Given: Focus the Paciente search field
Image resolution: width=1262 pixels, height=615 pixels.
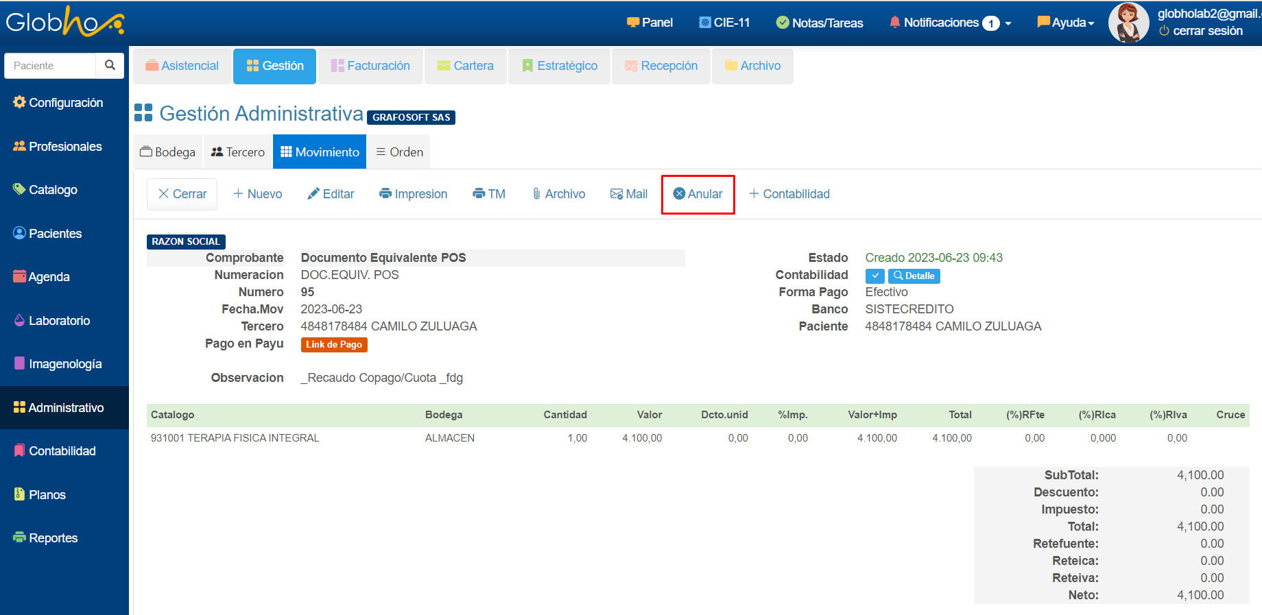Looking at the screenshot, I should (51, 65).
